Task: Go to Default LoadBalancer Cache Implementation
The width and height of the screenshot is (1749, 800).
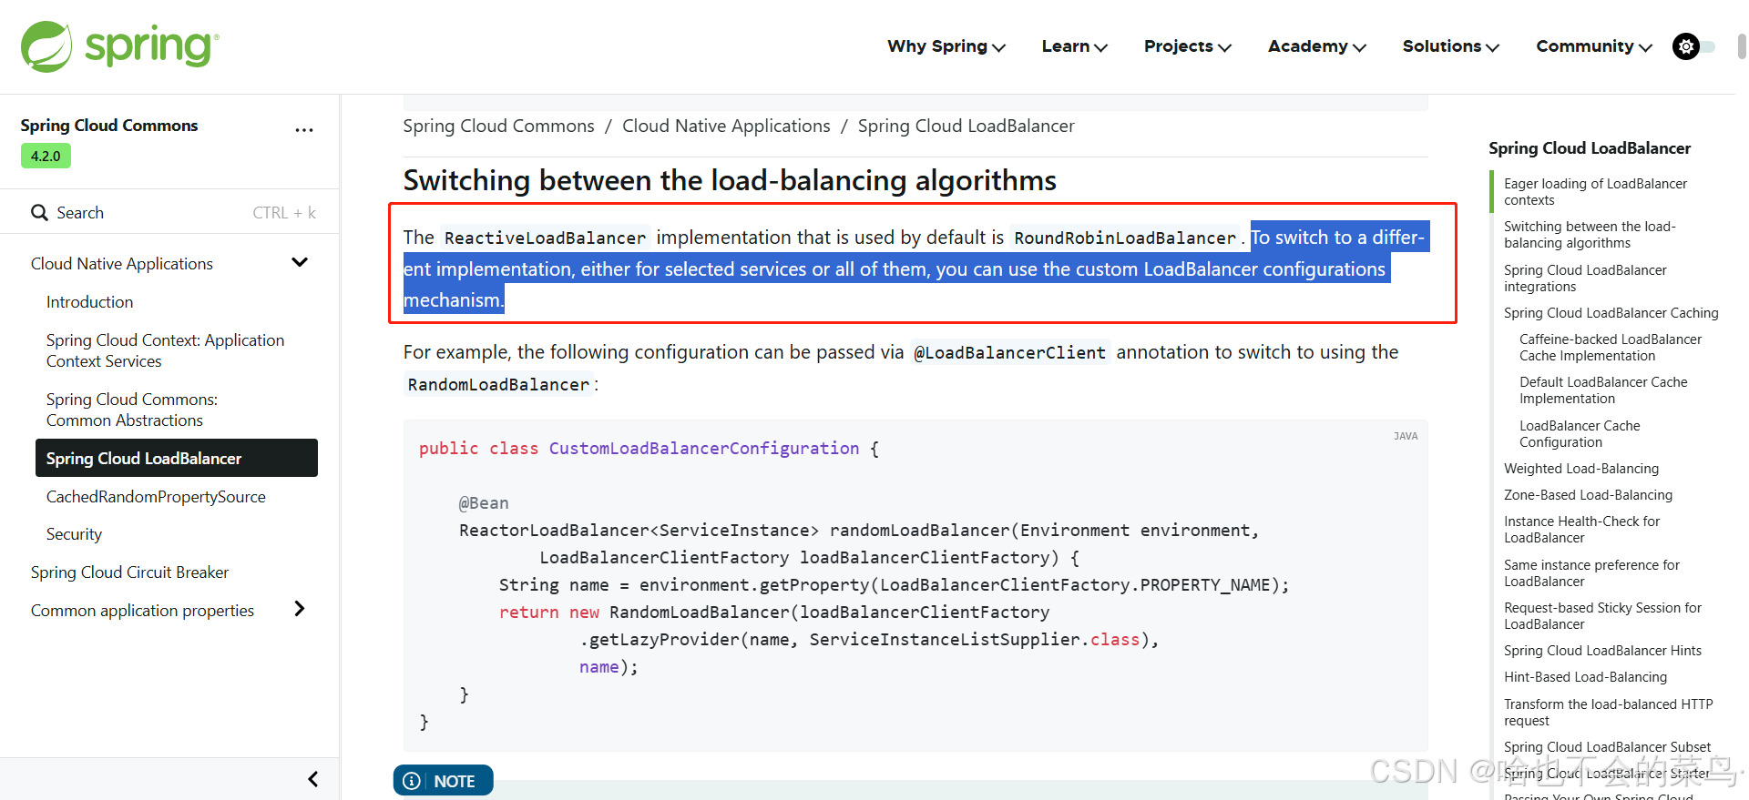Action: (1603, 390)
